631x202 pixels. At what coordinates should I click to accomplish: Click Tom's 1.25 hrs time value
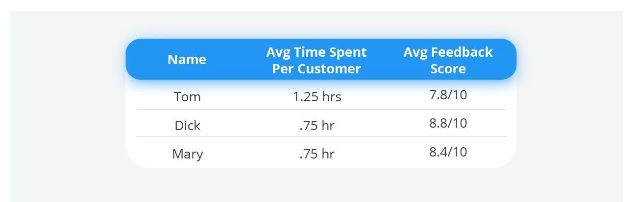tap(317, 97)
